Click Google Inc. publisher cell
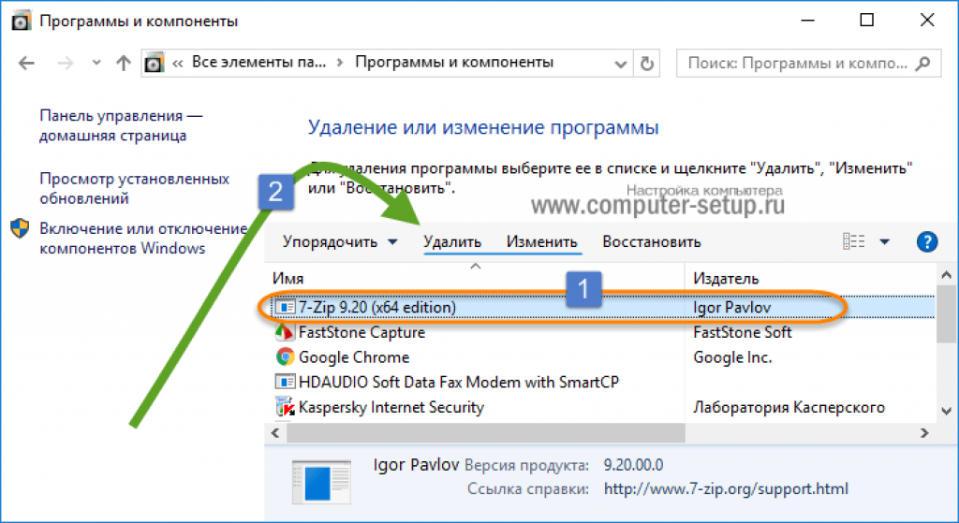This screenshot has width=959, height=523. (x=732, y=357)
